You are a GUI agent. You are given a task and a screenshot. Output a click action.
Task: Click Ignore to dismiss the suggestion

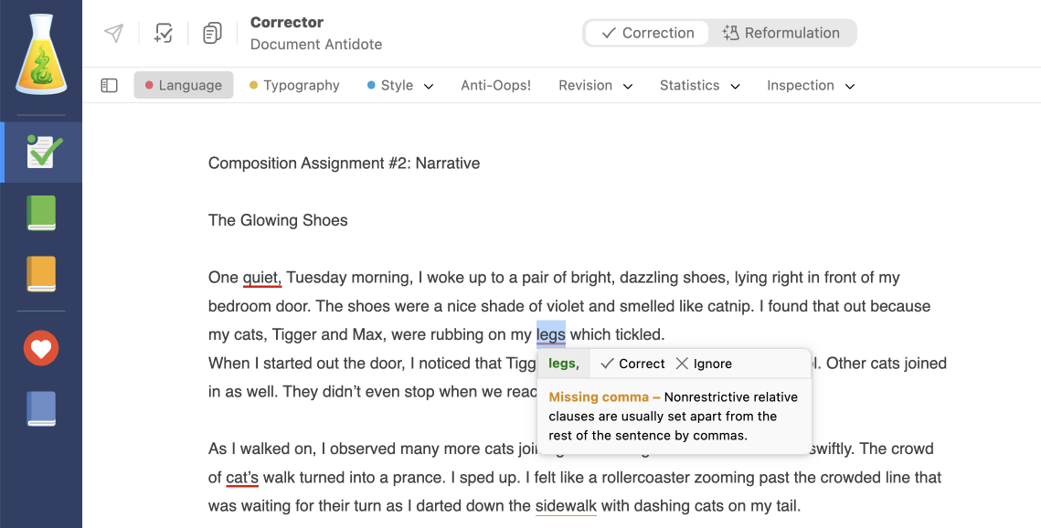click(704, 363)
